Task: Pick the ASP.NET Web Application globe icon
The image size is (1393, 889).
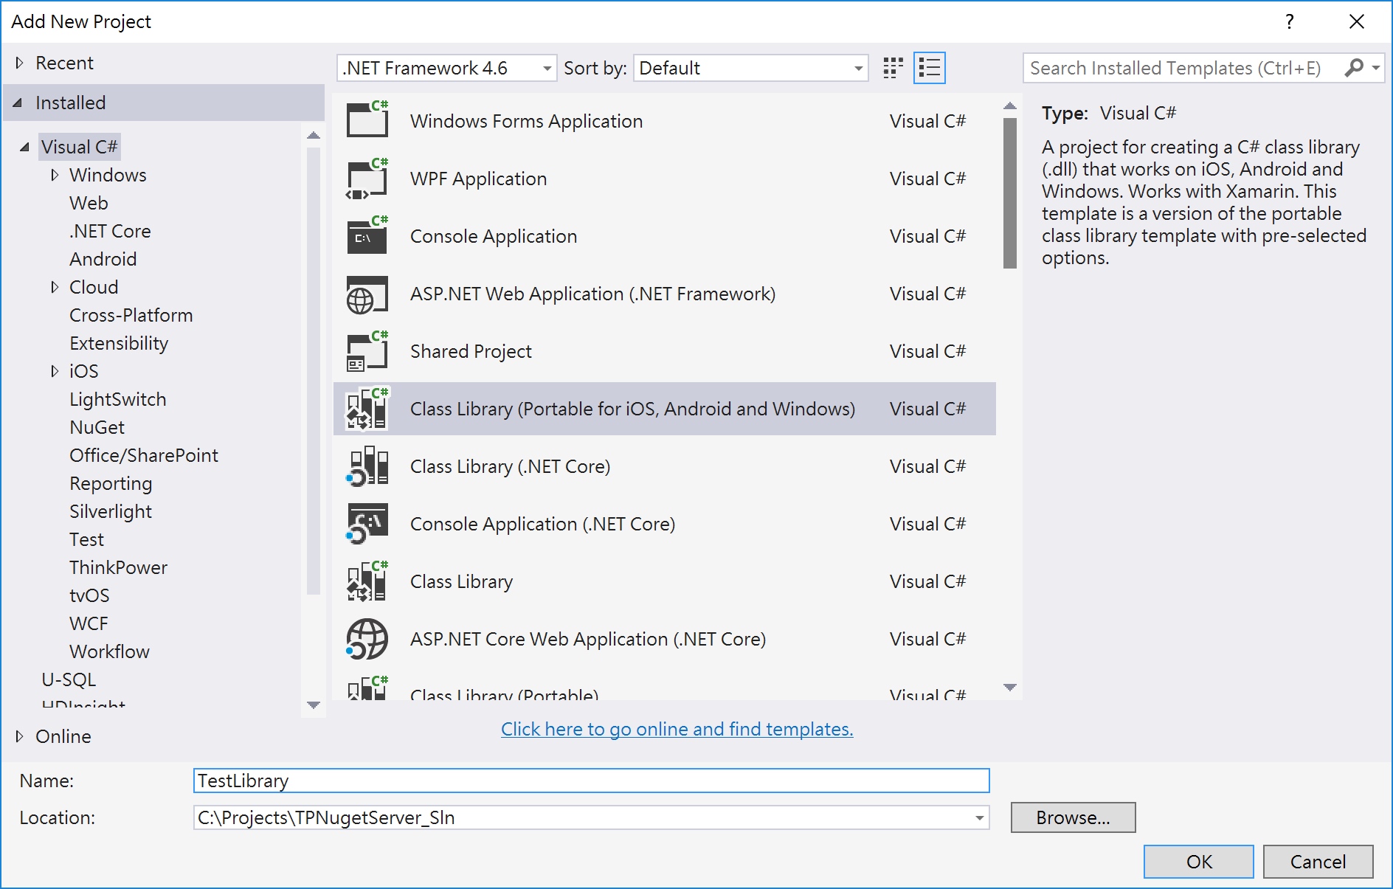Action: (367, 294)
